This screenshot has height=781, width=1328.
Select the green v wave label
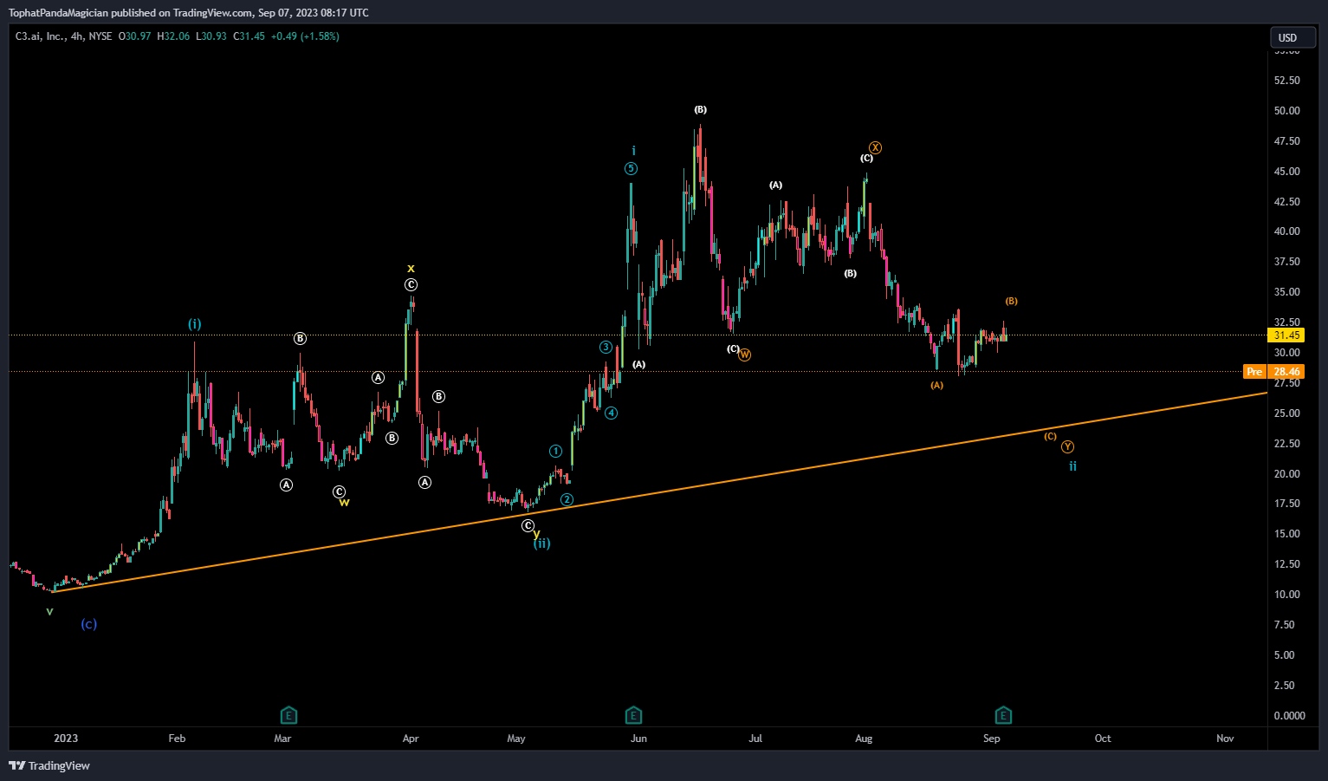click(x=49, y=611)
